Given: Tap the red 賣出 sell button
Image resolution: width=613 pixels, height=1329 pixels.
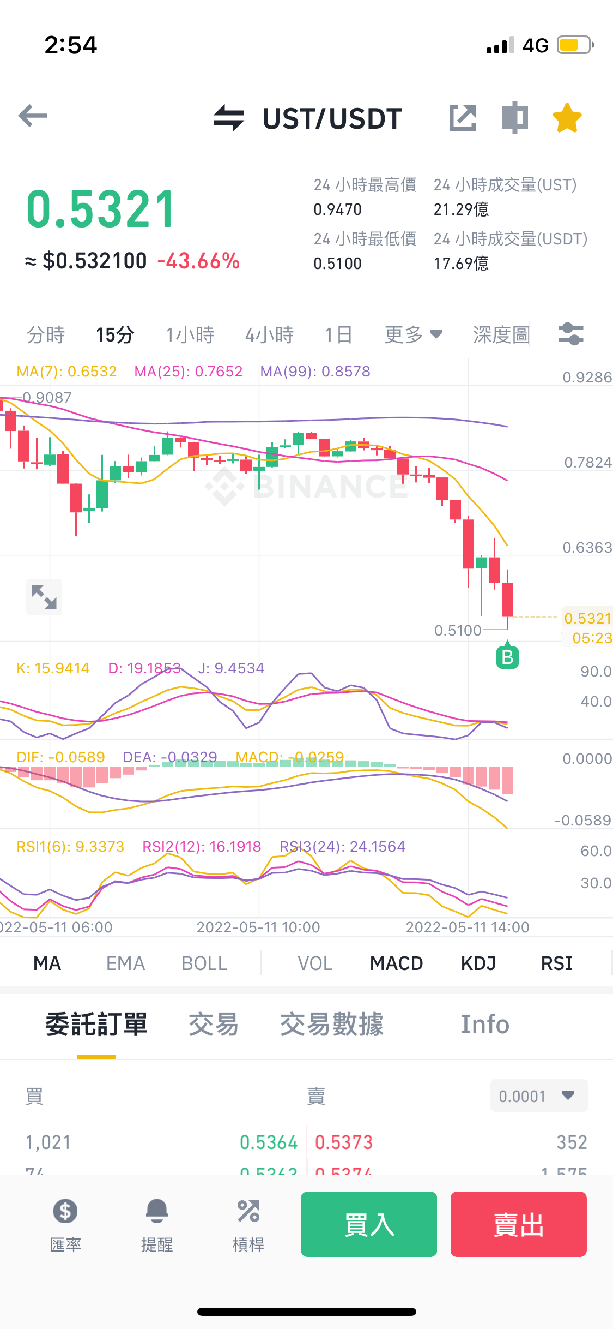Looking at the screenshot, I should 519,1224.
